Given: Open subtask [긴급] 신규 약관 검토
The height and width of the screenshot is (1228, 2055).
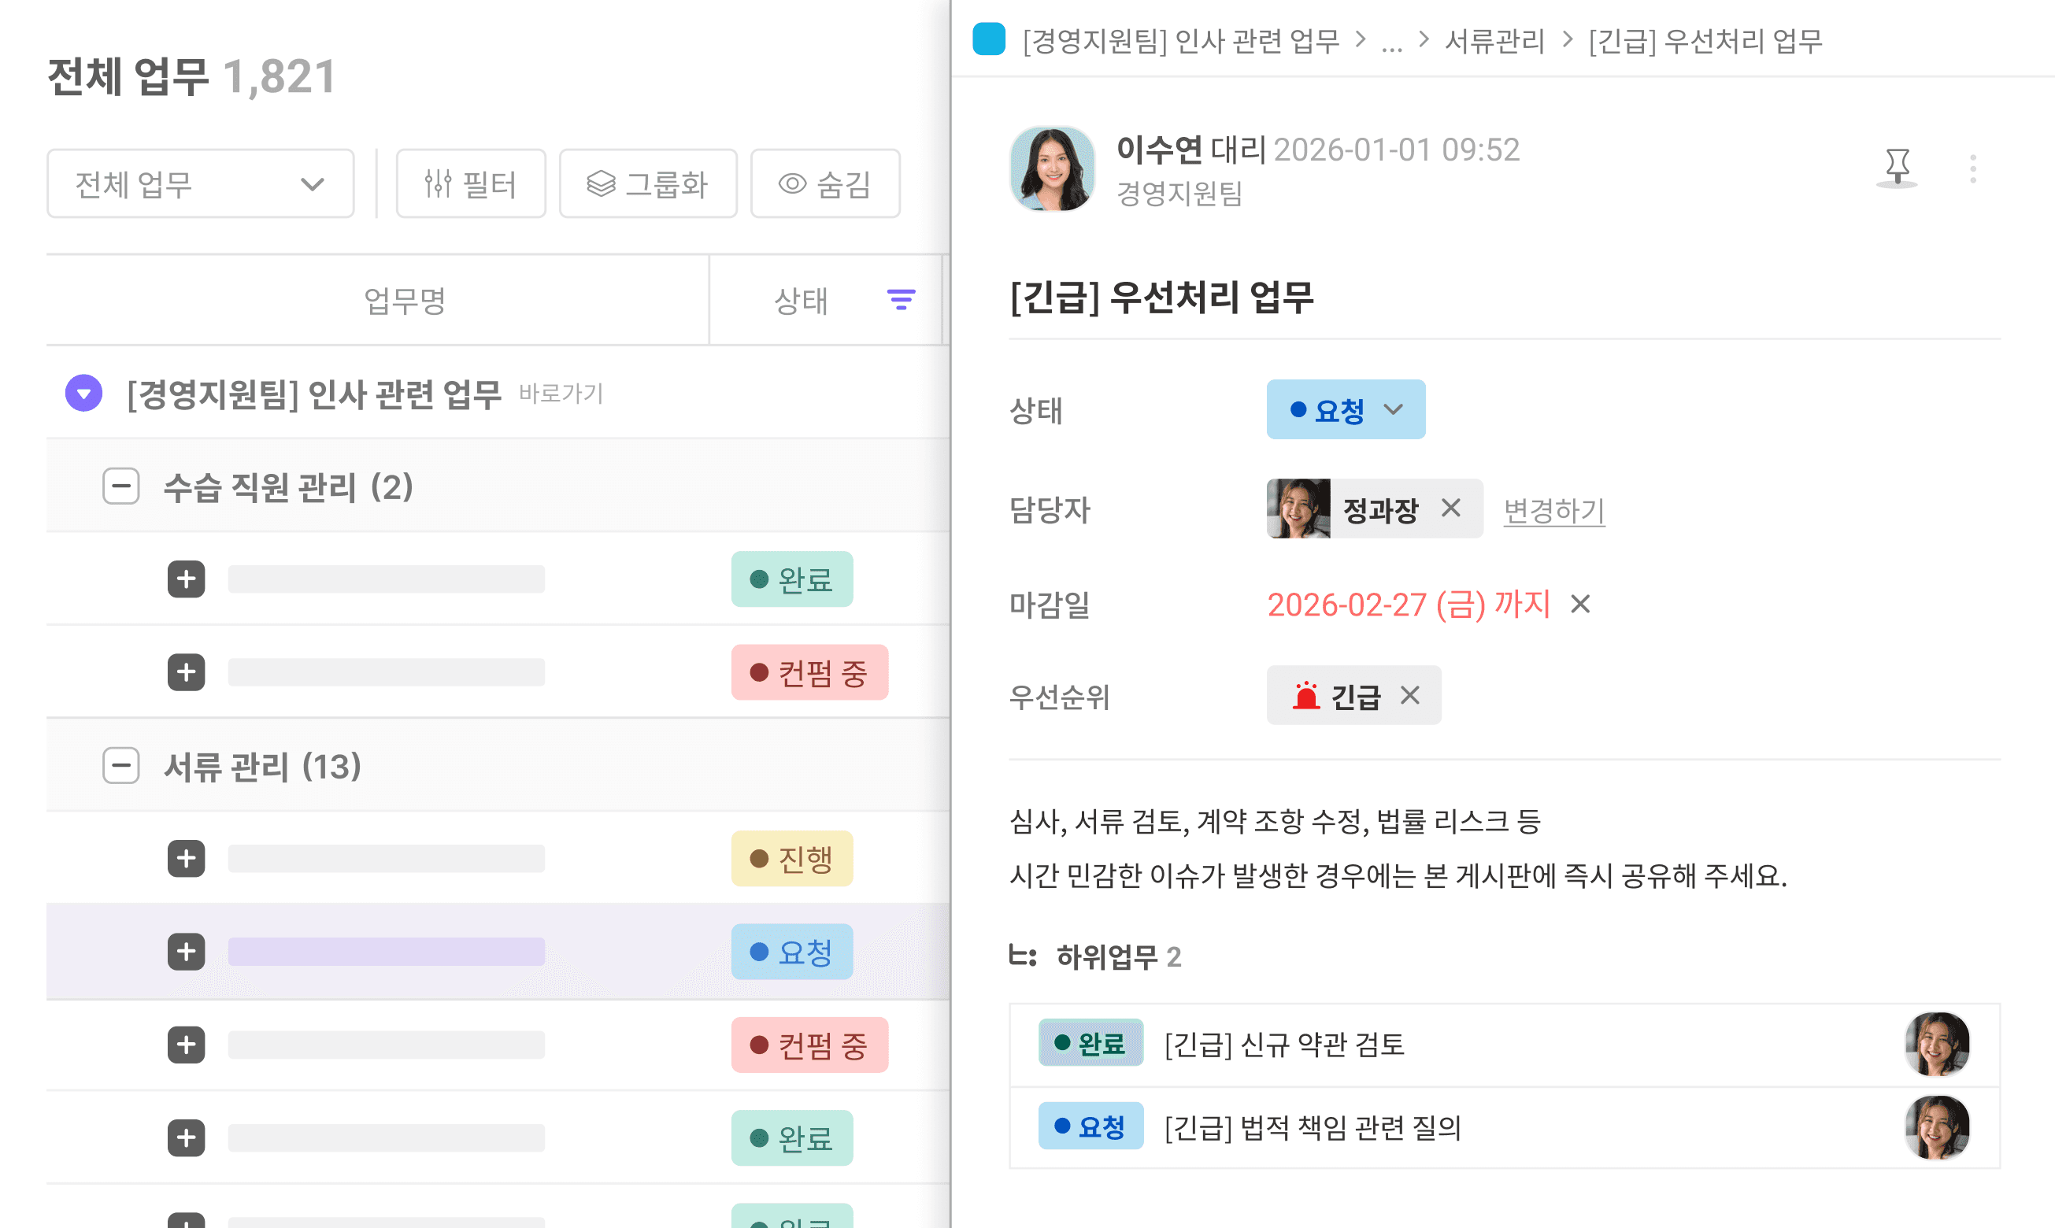Looking at the screenshot, I should pos(1283,1045).
